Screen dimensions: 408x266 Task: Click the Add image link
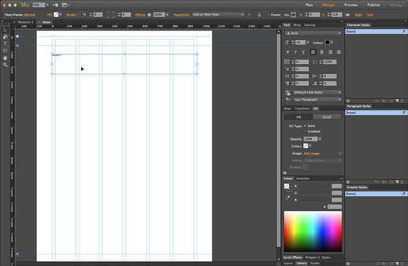click(311, 153)
